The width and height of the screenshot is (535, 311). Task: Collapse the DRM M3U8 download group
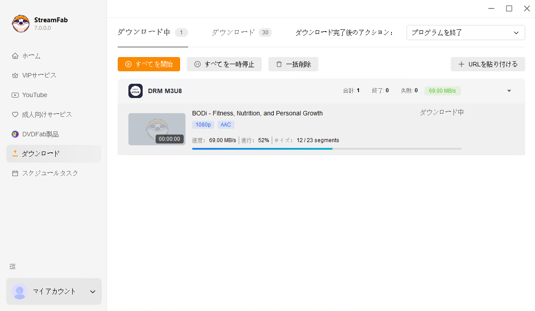tap(509, 90)
